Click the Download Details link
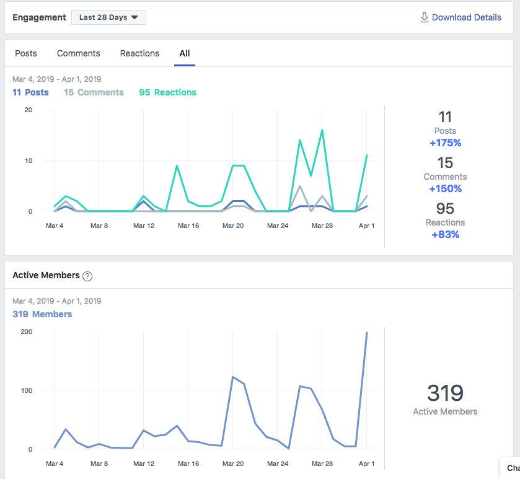This screenshot has height=479, width=520. click(x=466, y=17)
